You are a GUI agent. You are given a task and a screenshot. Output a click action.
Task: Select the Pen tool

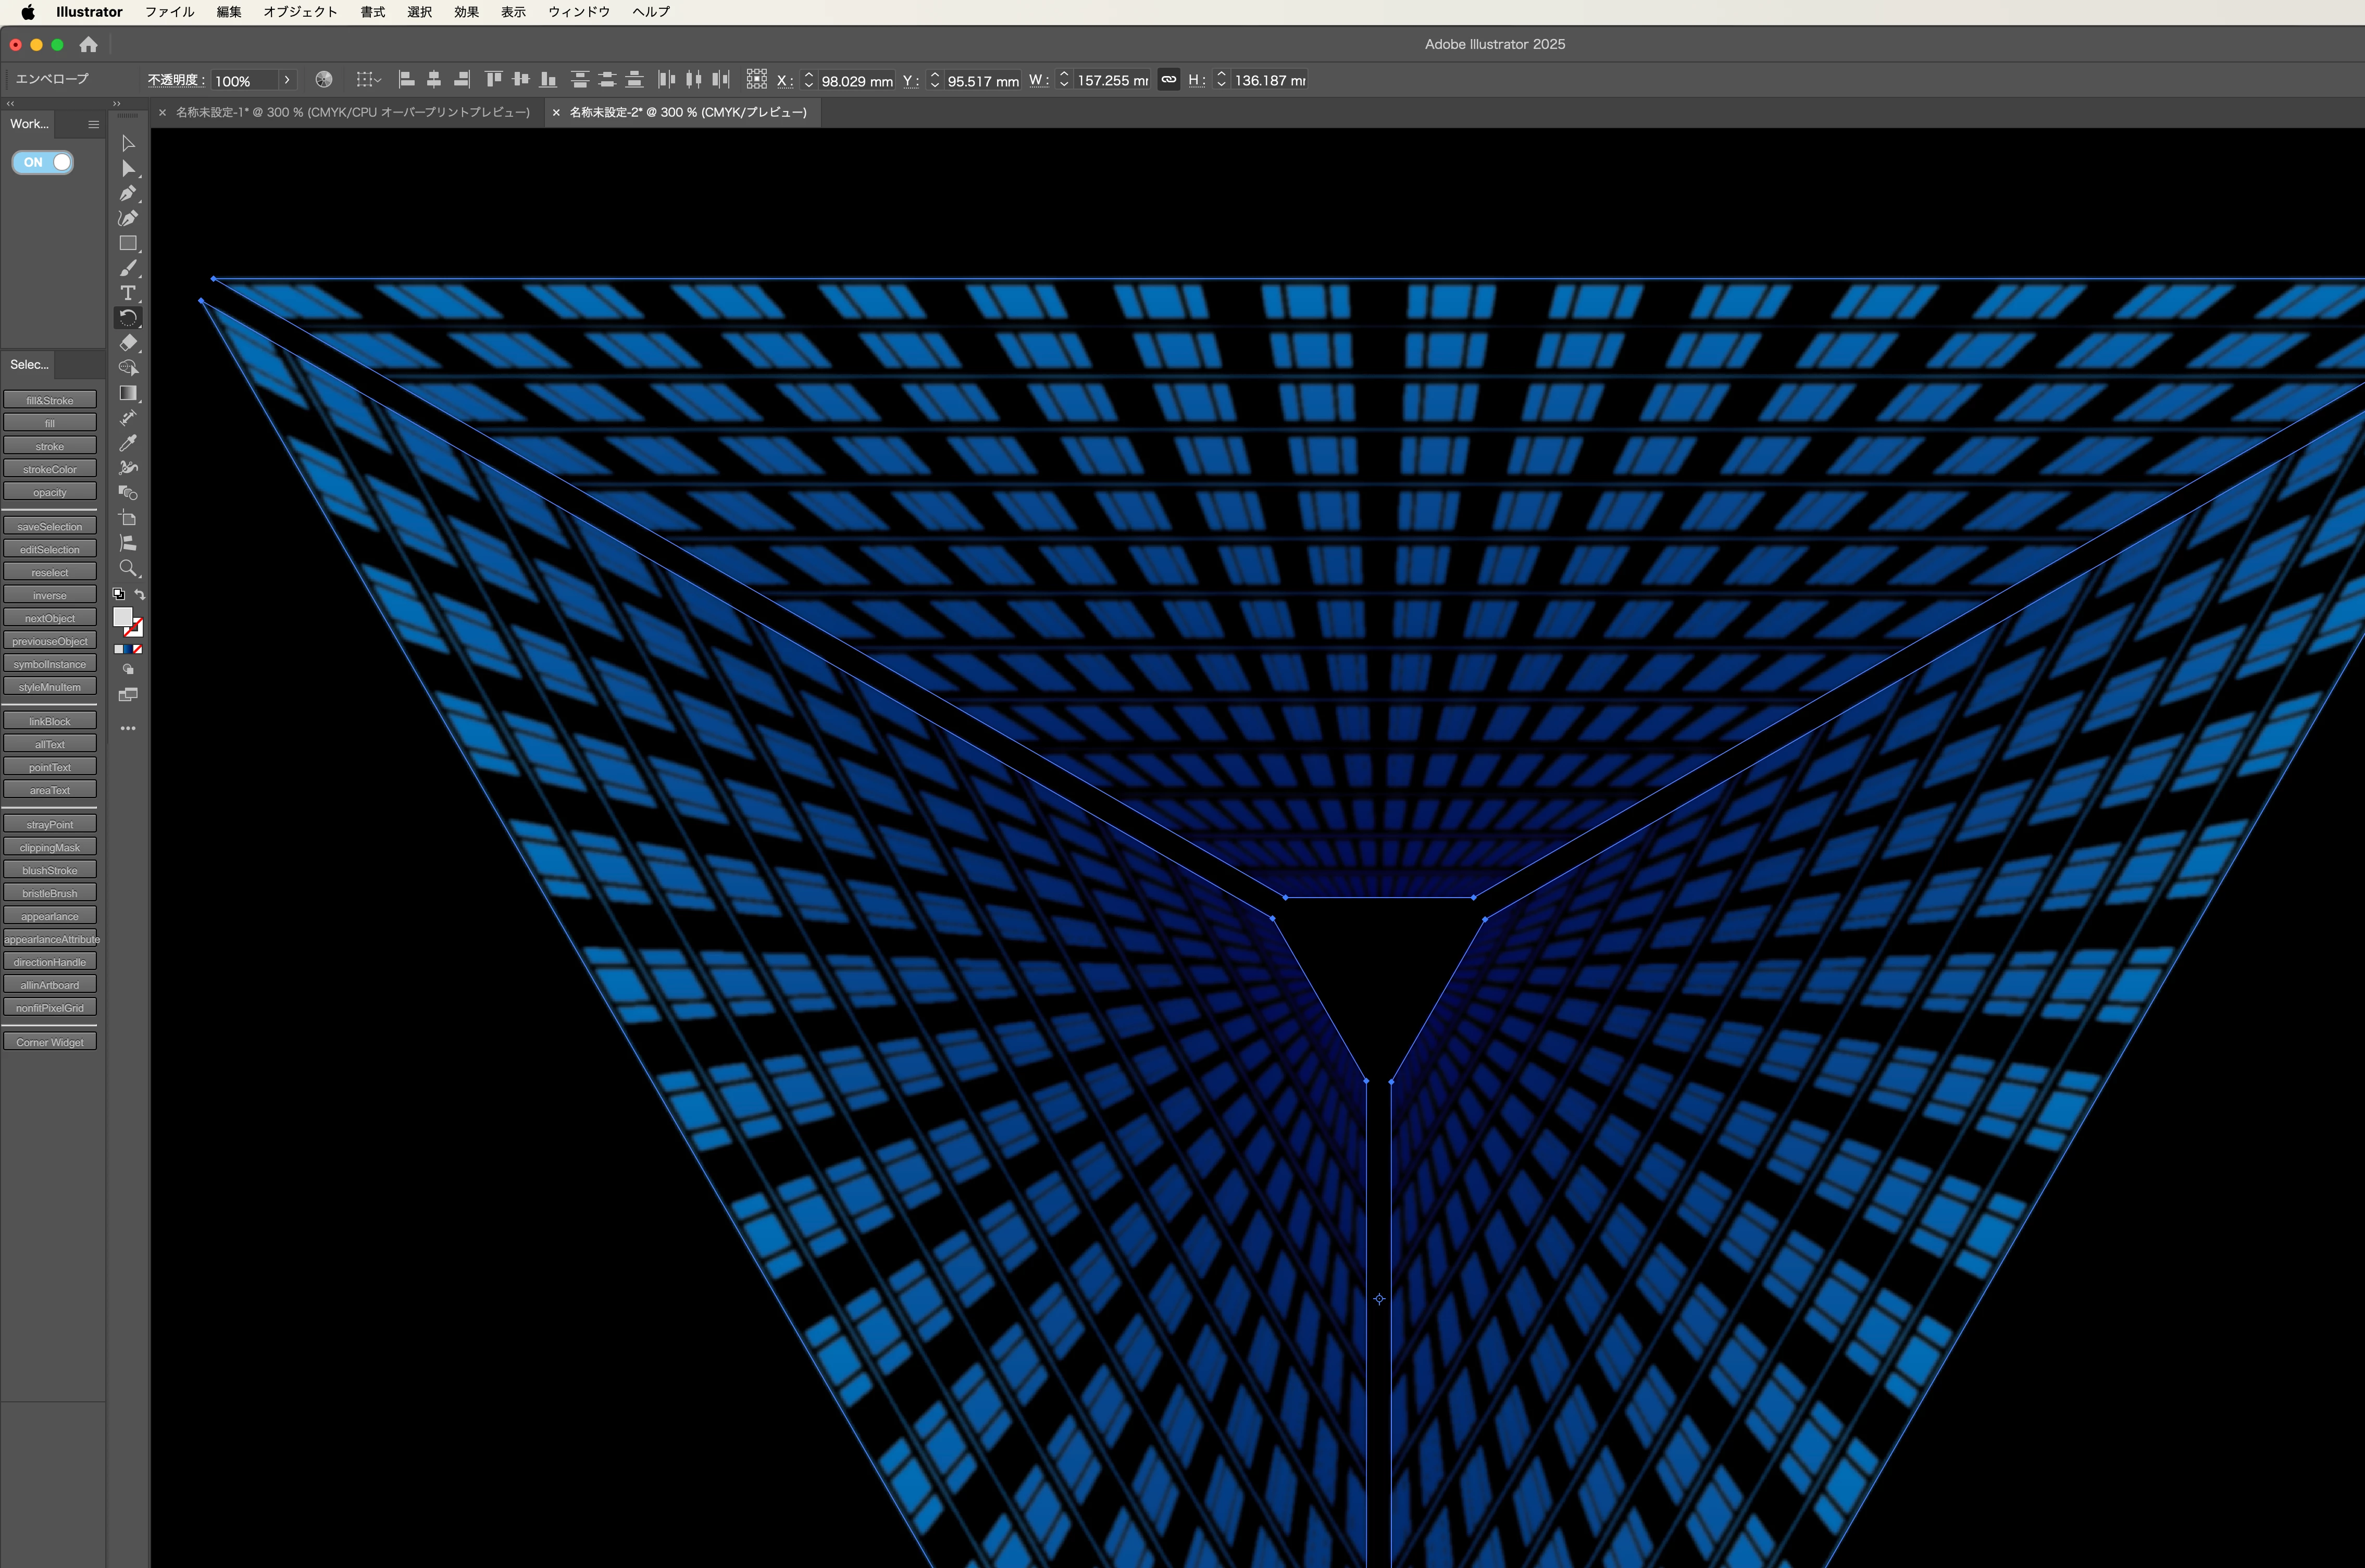tap(128, 193)
